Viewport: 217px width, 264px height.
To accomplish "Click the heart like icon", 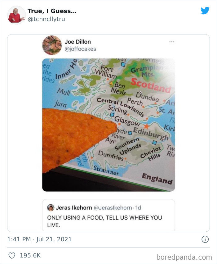I will coord(12,256).
